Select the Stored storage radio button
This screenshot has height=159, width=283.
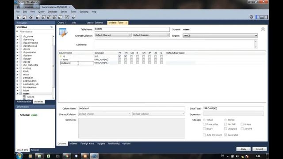click(226, 120)
